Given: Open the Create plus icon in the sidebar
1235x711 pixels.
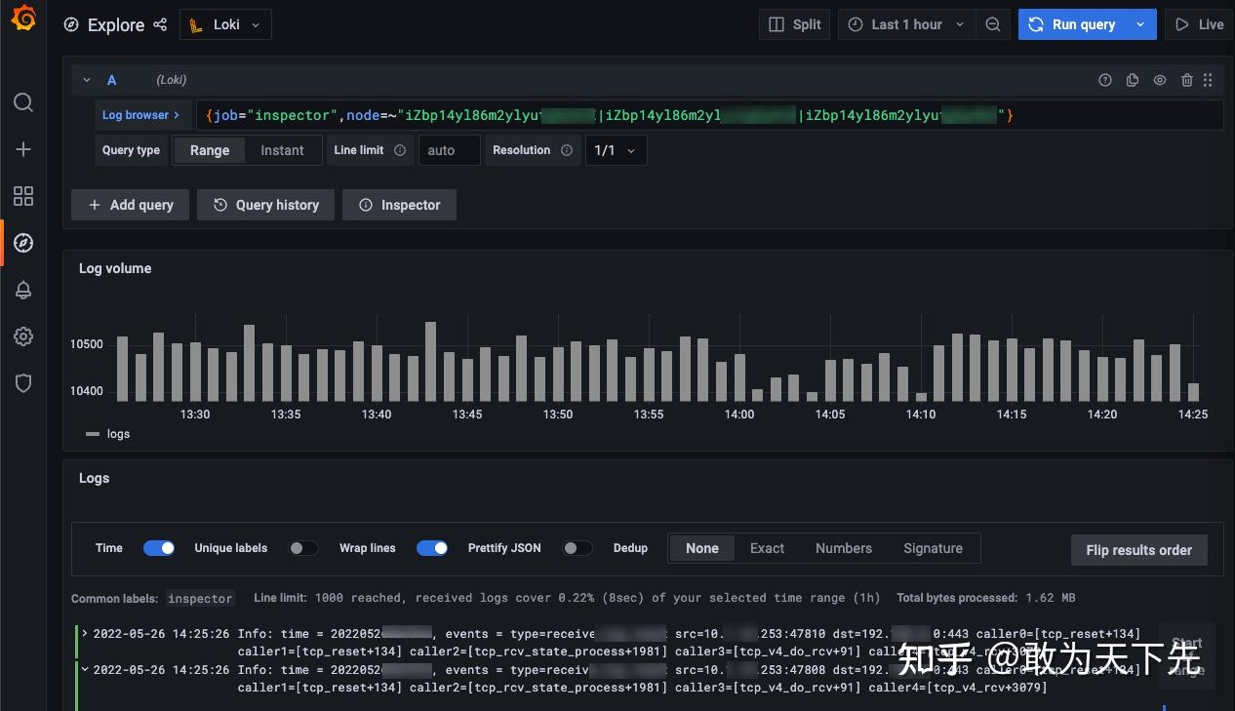Looking at the screenshot, I should [x=23, y=149].
